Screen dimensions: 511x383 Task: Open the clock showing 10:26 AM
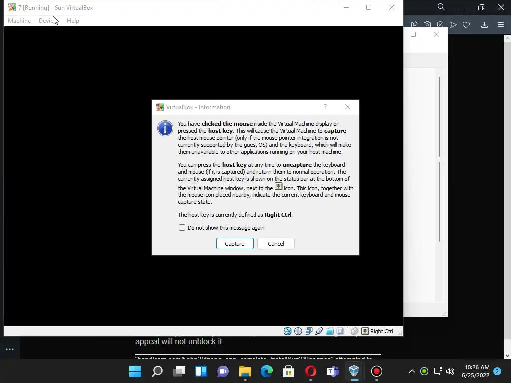[475, 371]
